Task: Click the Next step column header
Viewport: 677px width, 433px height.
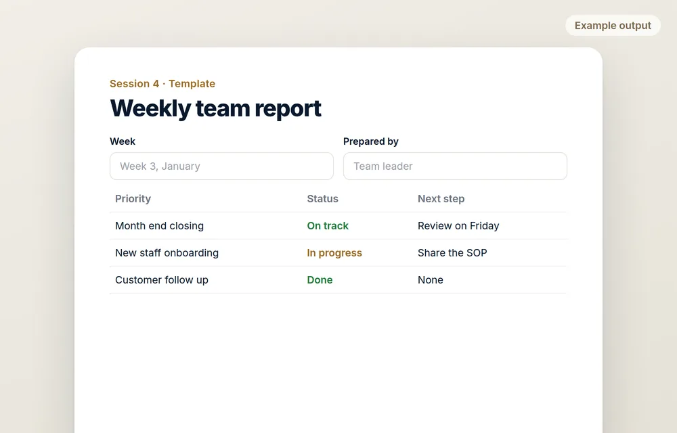Action: [441, 199]
